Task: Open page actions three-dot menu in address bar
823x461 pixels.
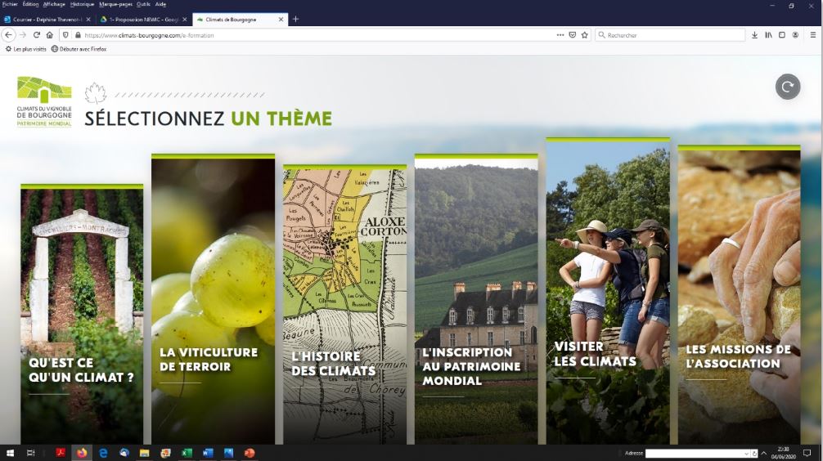Action: tap(560, 35)
